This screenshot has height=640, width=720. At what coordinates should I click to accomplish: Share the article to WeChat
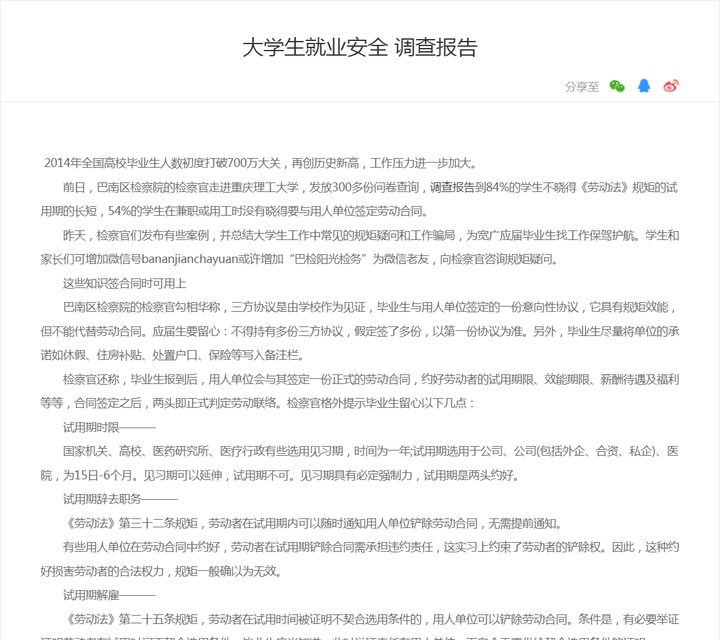pyautogui.click(x=617, y=86)
